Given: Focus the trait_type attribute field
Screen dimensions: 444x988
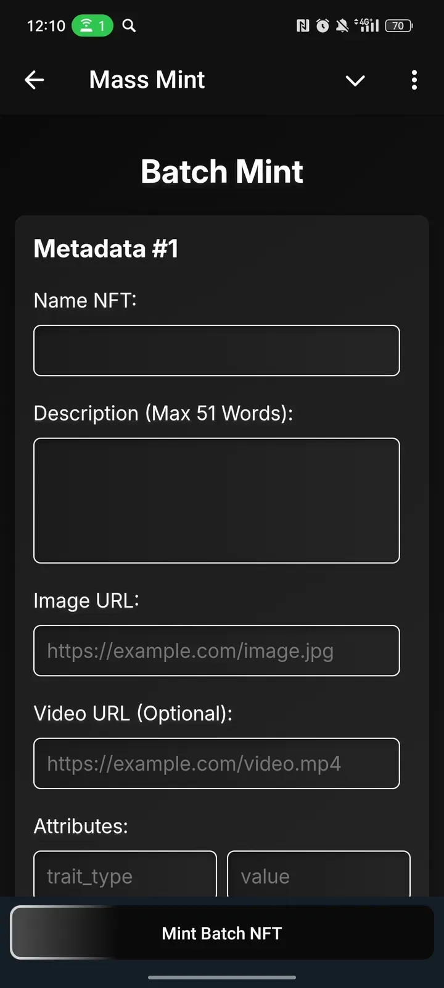Looking at the screenshot, I should click(x=125, y=874).
